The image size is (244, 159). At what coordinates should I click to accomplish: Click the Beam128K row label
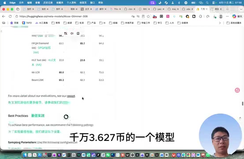(x=37, y=80)
